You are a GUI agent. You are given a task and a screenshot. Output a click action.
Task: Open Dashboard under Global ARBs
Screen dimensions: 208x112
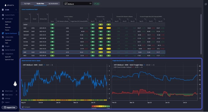pos(8,40)
